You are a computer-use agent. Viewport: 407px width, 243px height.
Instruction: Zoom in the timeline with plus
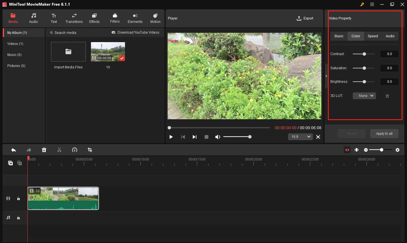click(397, 150)
